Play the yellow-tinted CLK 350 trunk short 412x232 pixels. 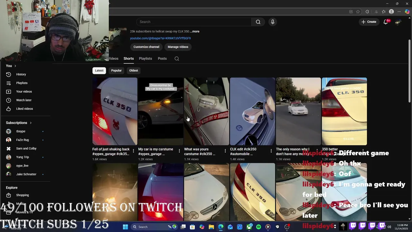point(344,111)
